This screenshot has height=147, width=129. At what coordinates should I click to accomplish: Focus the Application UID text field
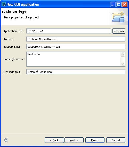coord(69,31)
